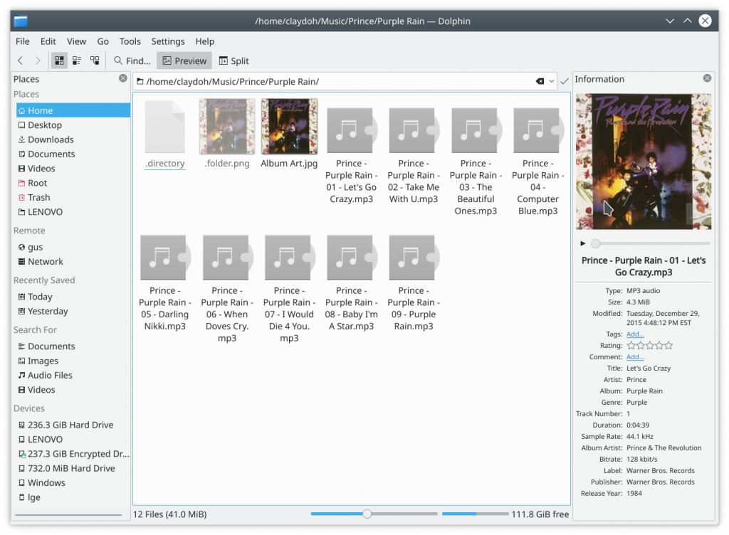Close the Places panel
The width and height of the screenshot is (729, 535).
[x=123, y=78]
